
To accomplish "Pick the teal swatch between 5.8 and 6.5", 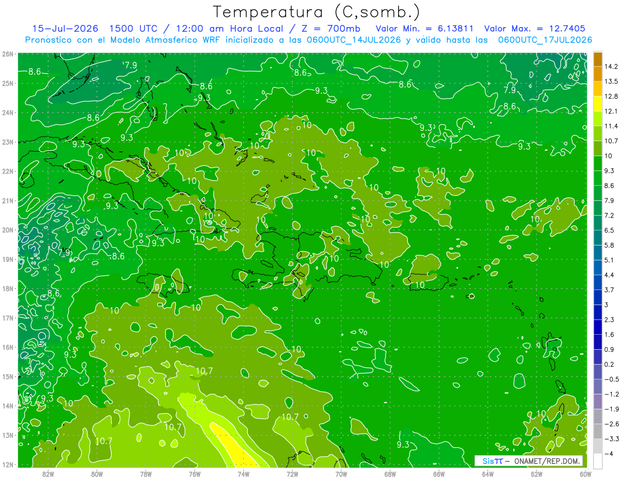I will (598, 237).
